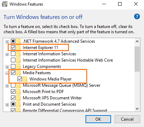Click the Internet Explorer 11 folder icon
144x127 pixels.
19,48
